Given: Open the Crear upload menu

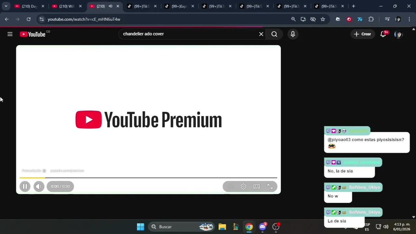Looking at the screenshot, I should pyautogui.click(x=362, y=34).
